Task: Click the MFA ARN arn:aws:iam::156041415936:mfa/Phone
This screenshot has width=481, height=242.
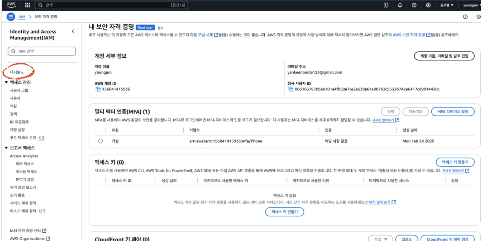Action: click(226, 141)
